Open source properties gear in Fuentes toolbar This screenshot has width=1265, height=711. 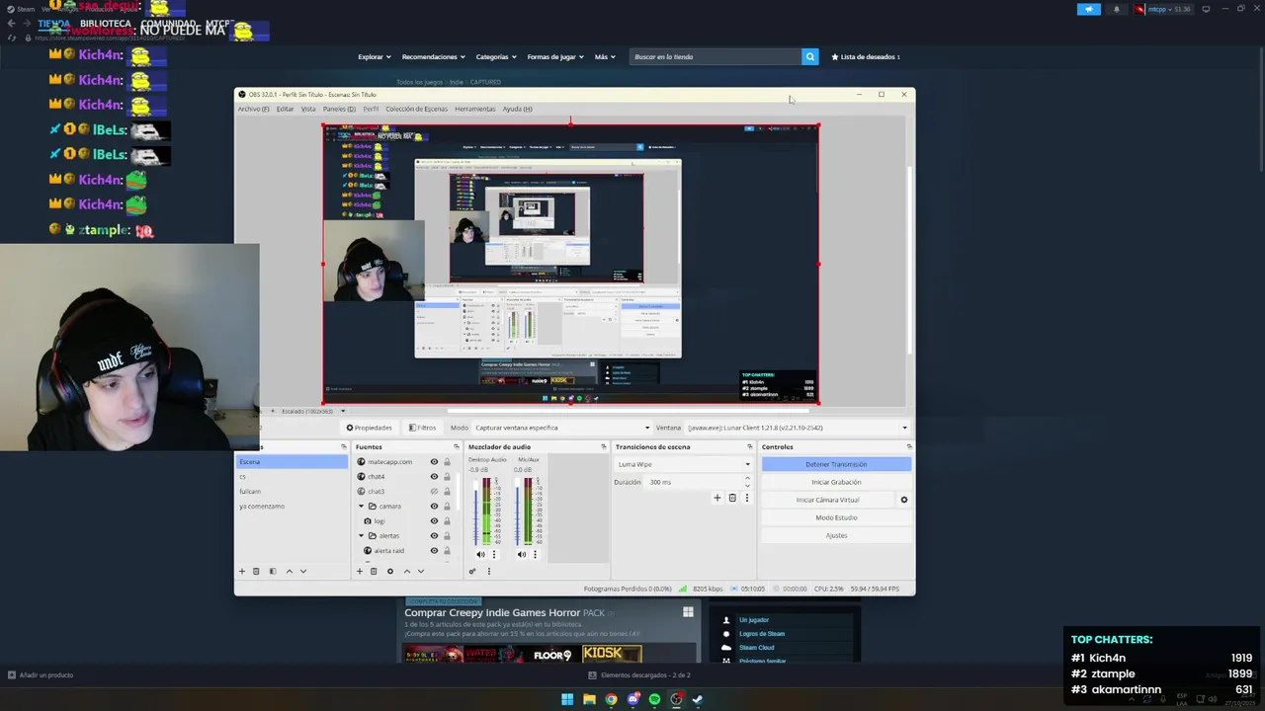coord(389,571)
